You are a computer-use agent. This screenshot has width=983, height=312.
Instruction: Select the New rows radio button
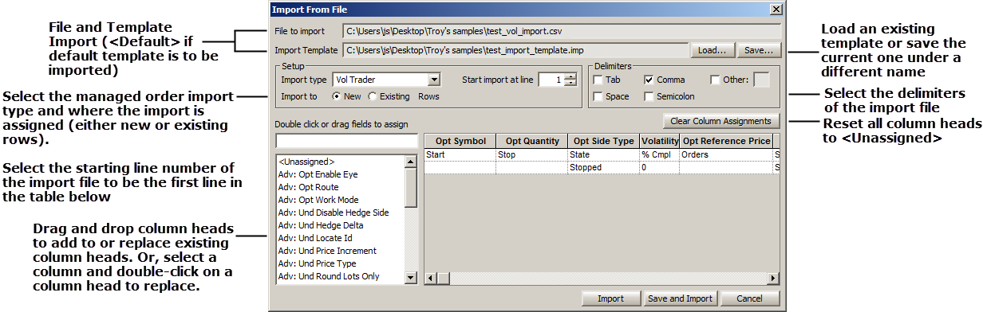[336, 96]
